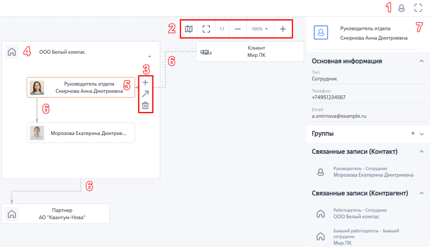The height and width of the screenshot is (247, 430).
Task: Reset zoom with the 1:1 button
Action: (222, 29)
